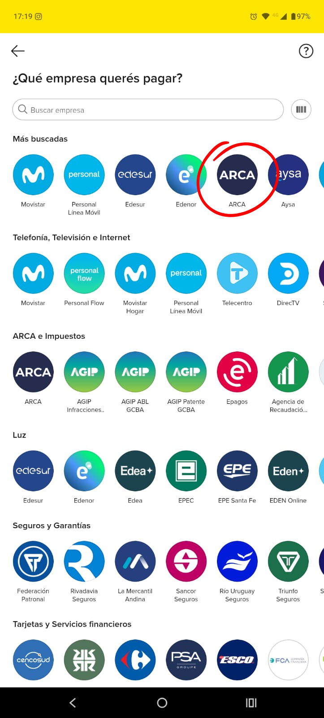
Task: Open the Carrefour card service icon
Action: (135, 660)
